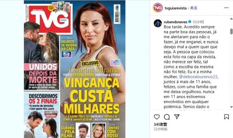
Task: Click the verified badge next to rubendsneves
Action: click(x=190, y=22)
